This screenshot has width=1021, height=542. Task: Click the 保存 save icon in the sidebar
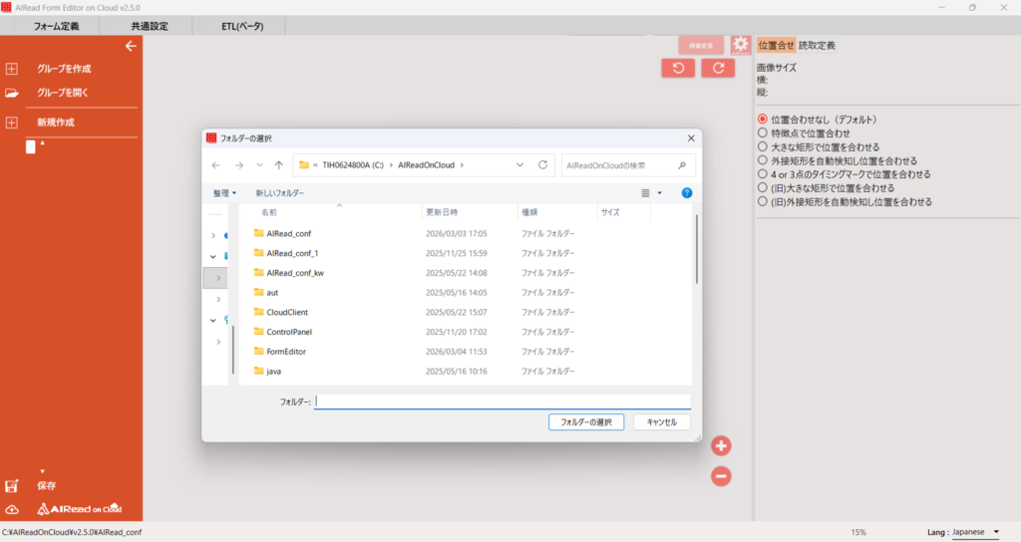[x=12, y=486]
